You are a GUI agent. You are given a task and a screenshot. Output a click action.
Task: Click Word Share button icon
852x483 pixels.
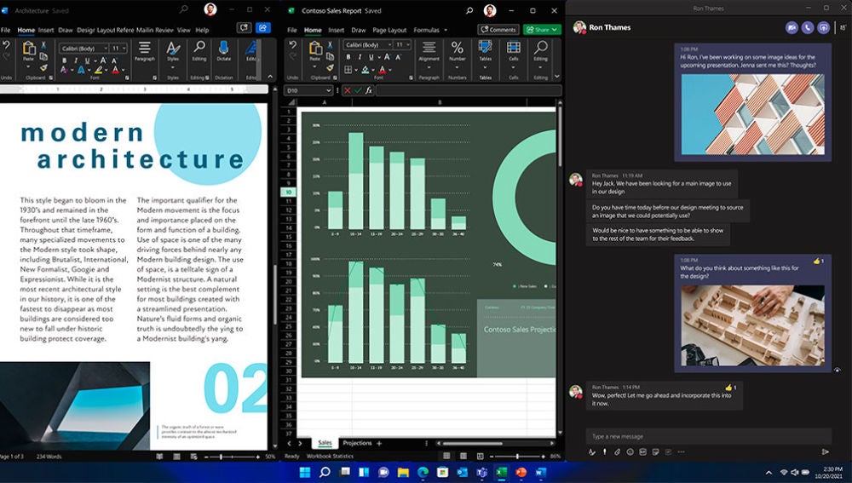point(263,28)
